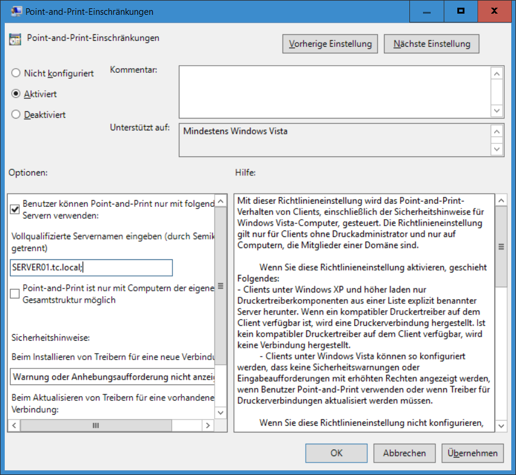The image size is (516, 475).
Task: Enable 'Point-and-Print ist nur mit Computern der eigenen Gesamtstruktur' checkbox
Action: pyautogui.click(x=15, y=294)
